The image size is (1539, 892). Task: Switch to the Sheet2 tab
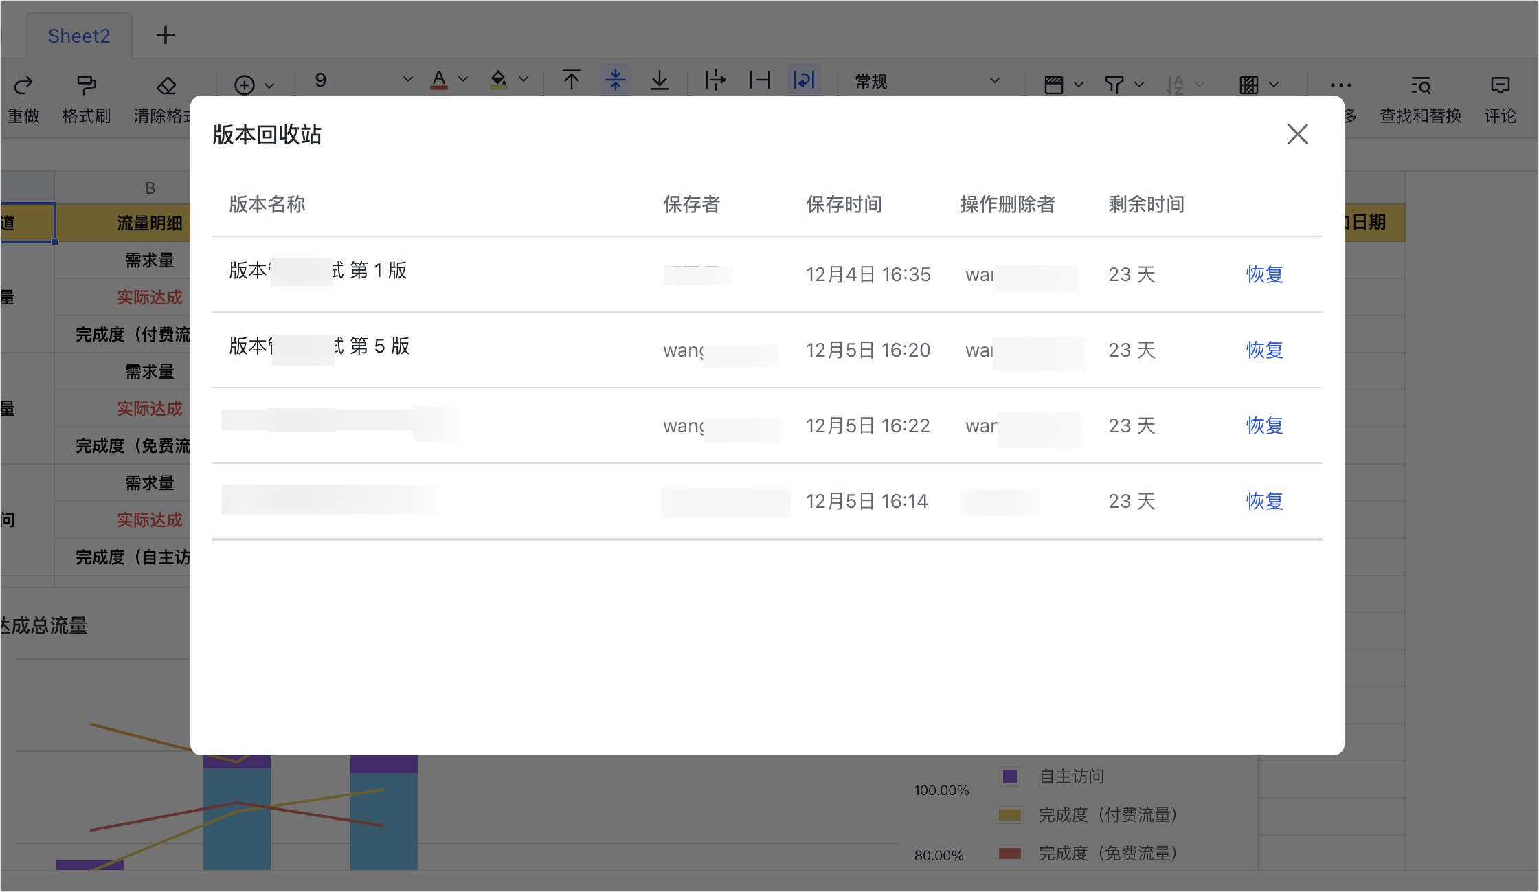click(79, 36)
